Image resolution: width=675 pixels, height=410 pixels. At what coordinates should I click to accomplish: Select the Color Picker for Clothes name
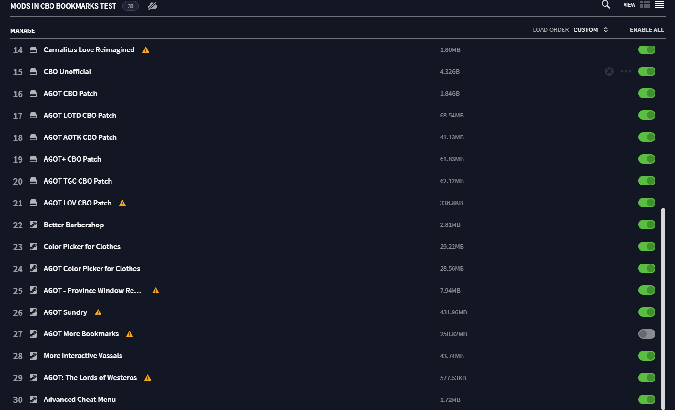(x=82, y=247)
